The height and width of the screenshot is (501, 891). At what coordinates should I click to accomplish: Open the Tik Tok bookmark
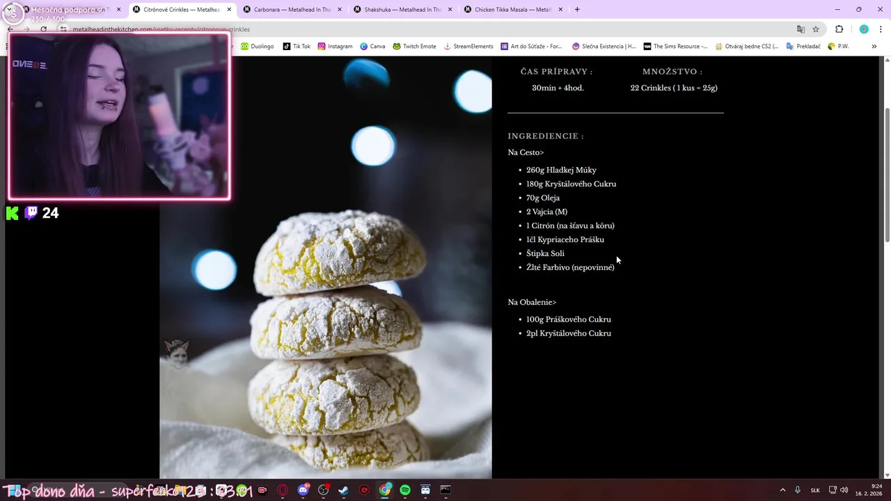click(297, 46)
